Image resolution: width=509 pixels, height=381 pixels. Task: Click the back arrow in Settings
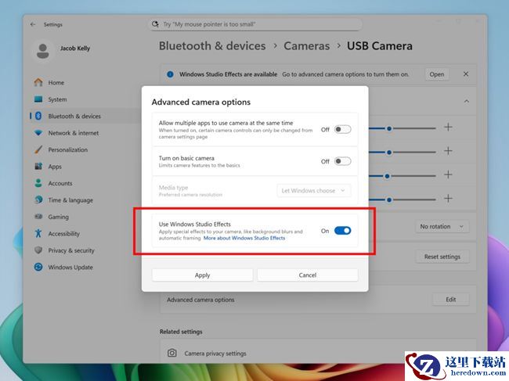coord(33,24)
